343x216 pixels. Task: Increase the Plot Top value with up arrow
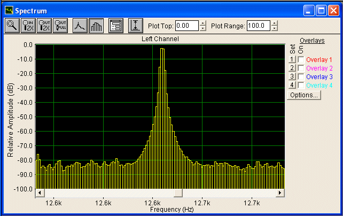tap(202, 23)
